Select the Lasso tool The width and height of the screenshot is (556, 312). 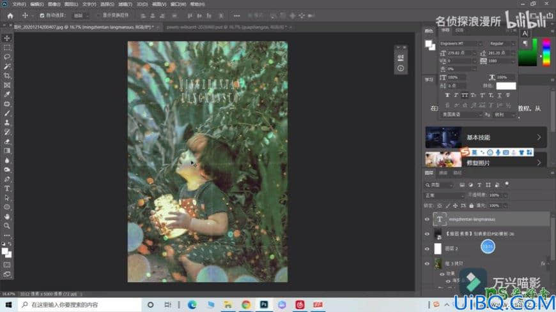click(7, 57)
